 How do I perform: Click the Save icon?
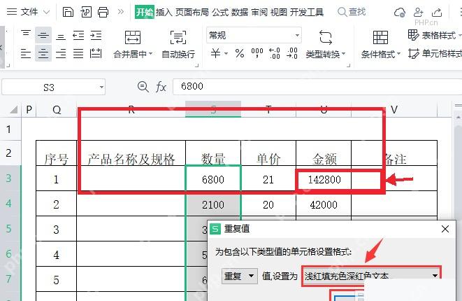click(x=68, y=12)
